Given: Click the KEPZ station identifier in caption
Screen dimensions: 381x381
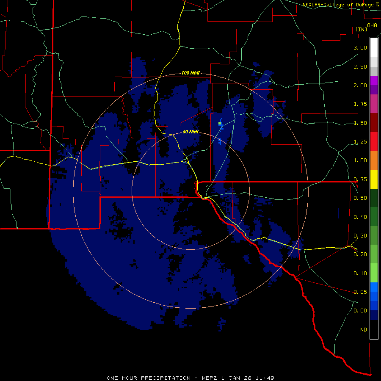Looking at the screenshot, I should [x=210, y=378].
